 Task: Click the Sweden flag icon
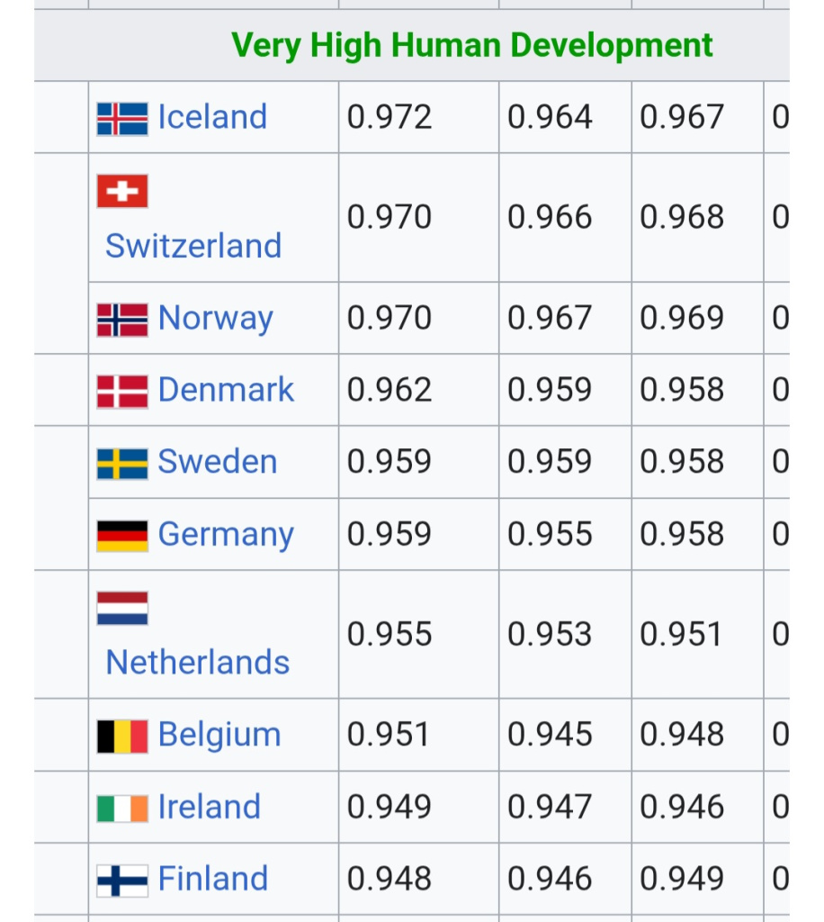click(x=122, y=464)
